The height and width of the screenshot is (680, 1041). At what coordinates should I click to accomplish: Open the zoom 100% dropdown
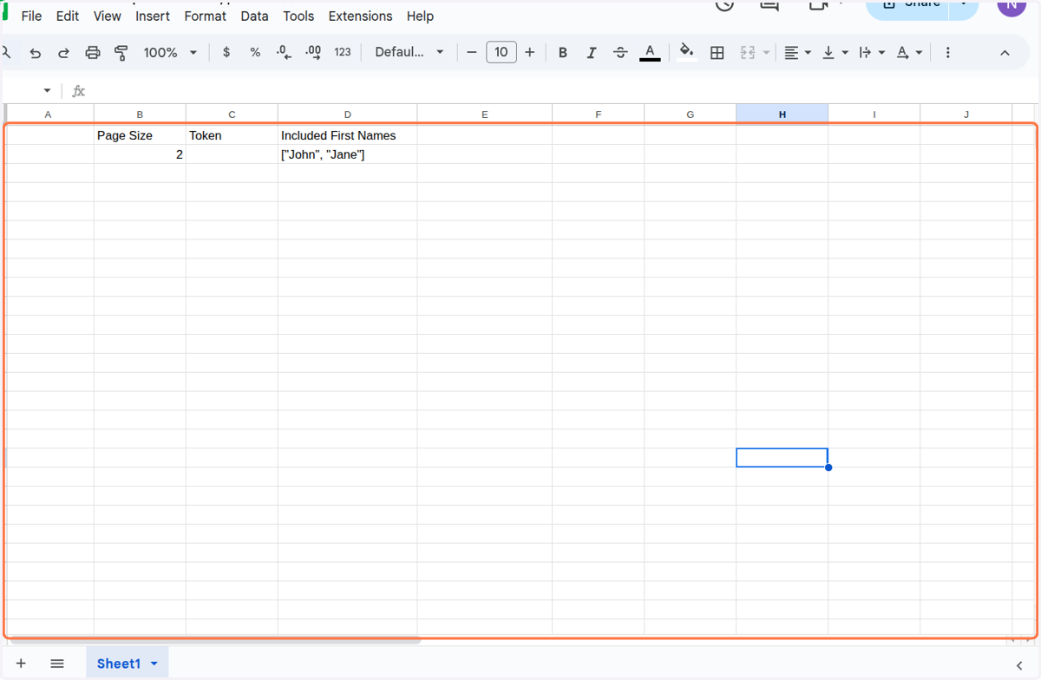[x=170, y=53]
